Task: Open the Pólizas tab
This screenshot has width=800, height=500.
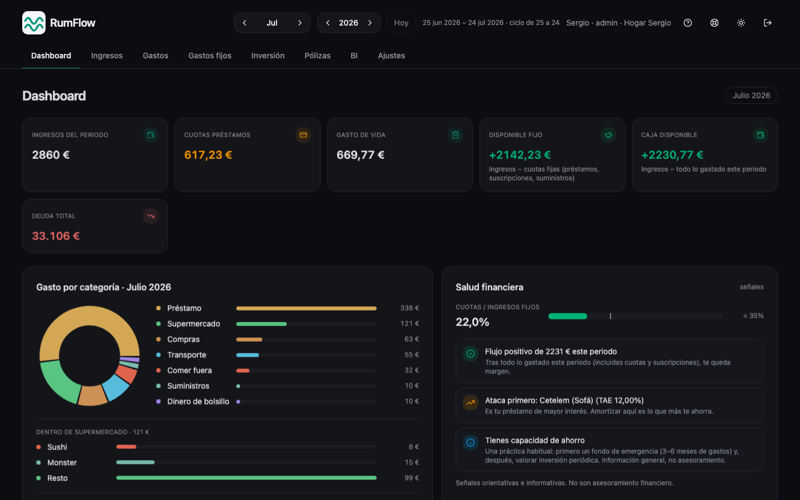Action: coord(317,56)
